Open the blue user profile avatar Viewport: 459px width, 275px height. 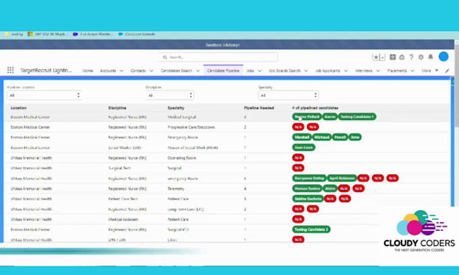coord(443,57)
